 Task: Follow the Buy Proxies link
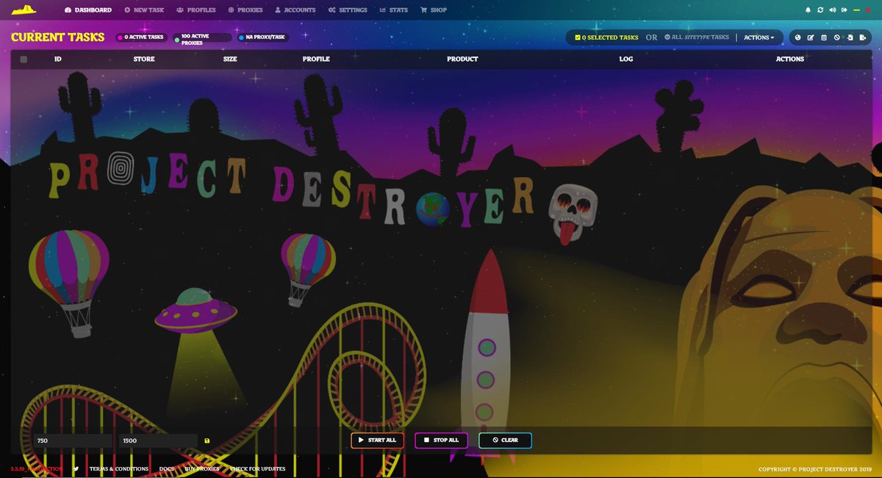click(202, 468)
